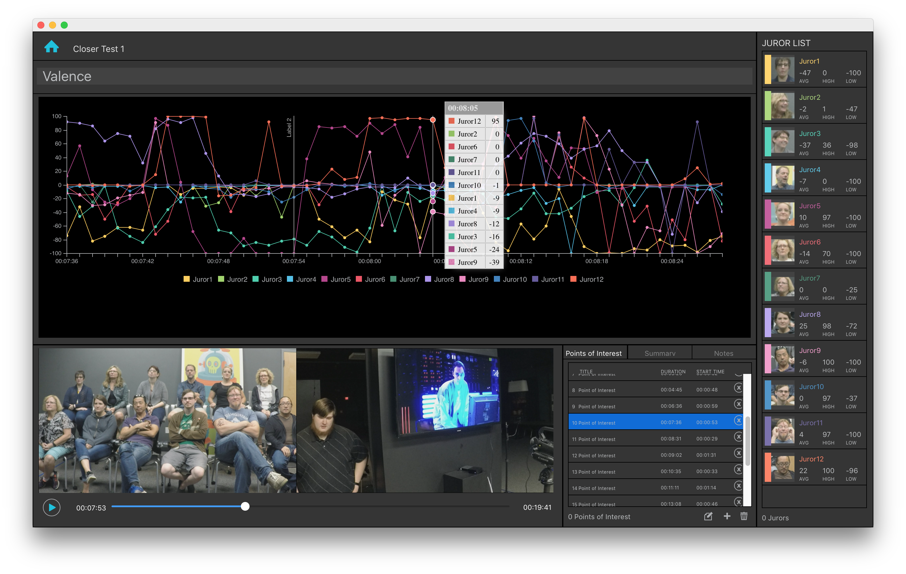The width and height of the screenshot is (906, 574).
Task: Open the Notes tab
Action: [x=723, y=353]
